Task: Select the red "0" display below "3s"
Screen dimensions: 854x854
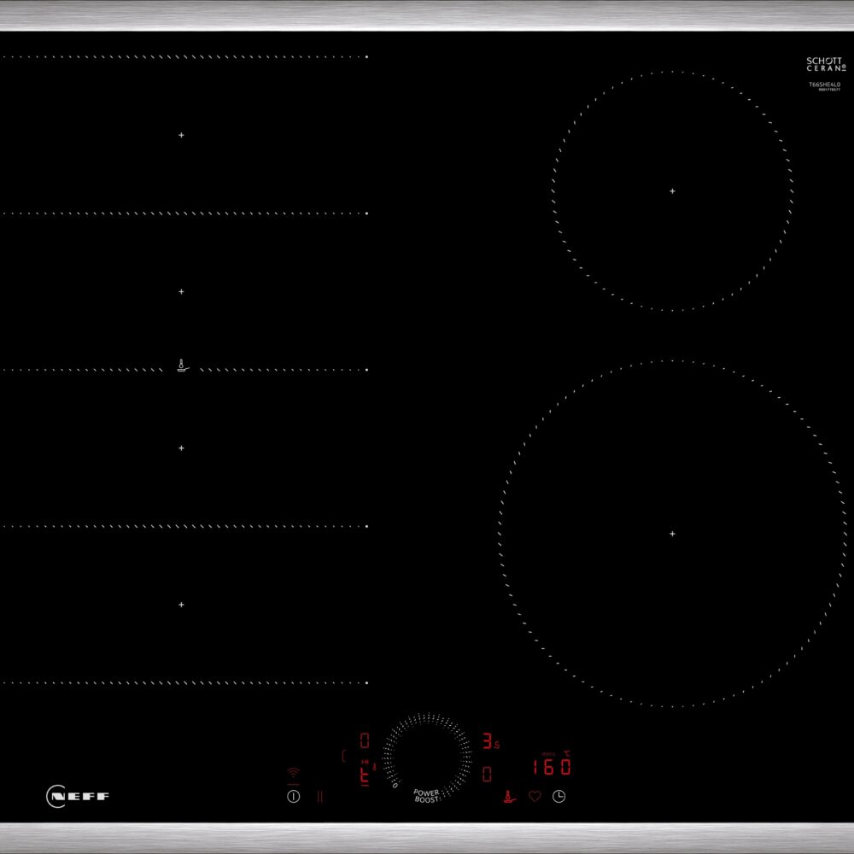Action: [487, 774]
